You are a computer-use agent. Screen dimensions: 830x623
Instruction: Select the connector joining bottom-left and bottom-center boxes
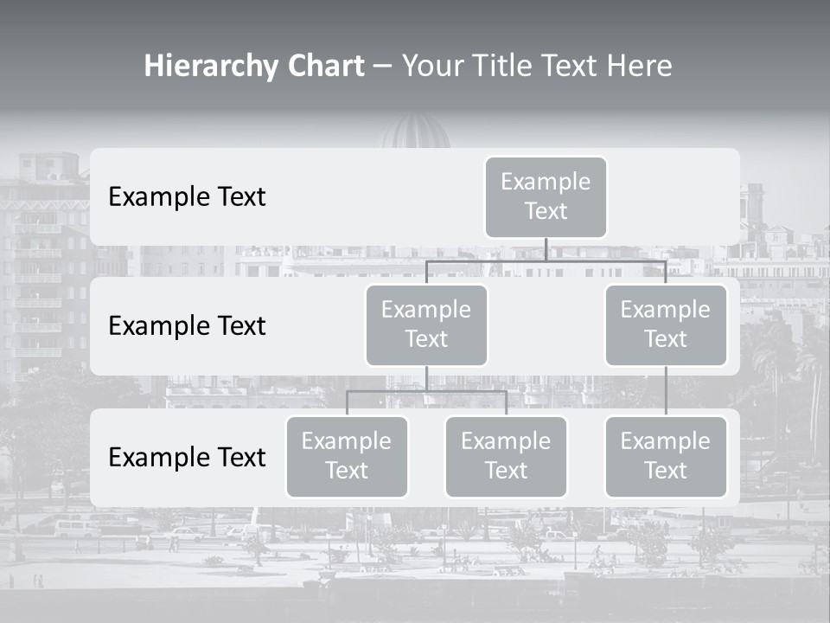click(426, 391)
